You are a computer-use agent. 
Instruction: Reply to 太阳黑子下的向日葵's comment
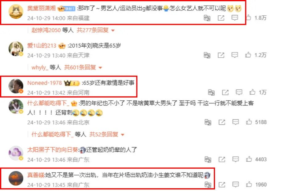tap(236, 159)
